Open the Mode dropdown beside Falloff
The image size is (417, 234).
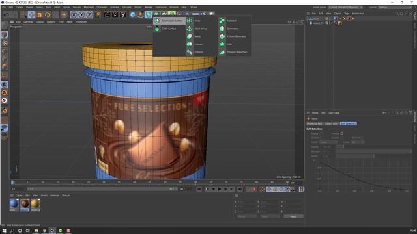pyautogui.click(x=358, y=142)
